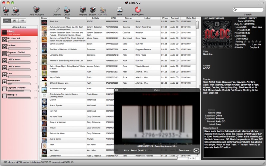This screenshot has height=166, width=266.
Task: Switch to grid view mode
Action: pyautogui.click(x=22, y=21)
